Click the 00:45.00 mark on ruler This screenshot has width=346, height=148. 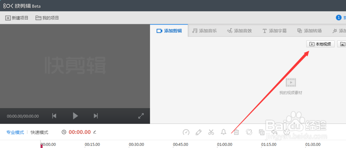point(181,144)
